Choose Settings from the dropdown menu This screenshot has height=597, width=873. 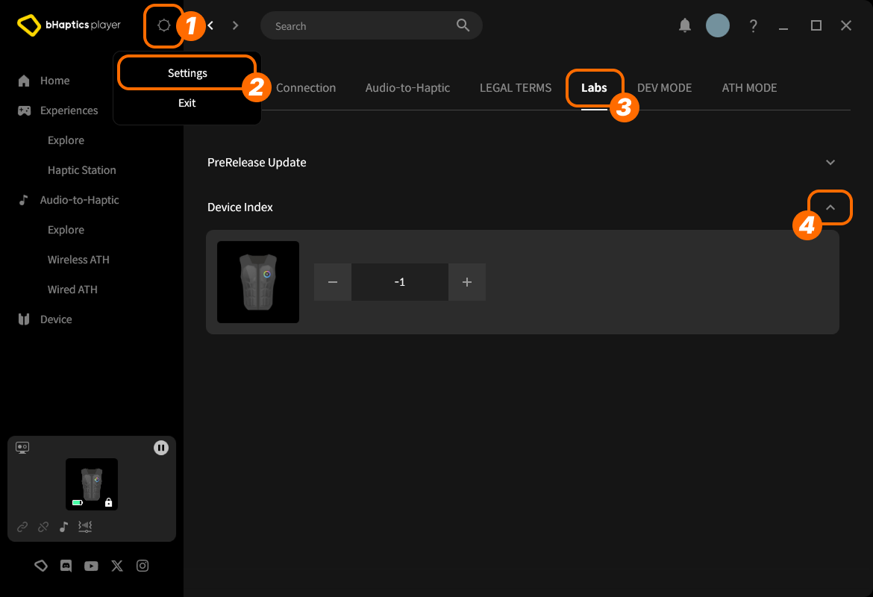click(x=187, y=73)
